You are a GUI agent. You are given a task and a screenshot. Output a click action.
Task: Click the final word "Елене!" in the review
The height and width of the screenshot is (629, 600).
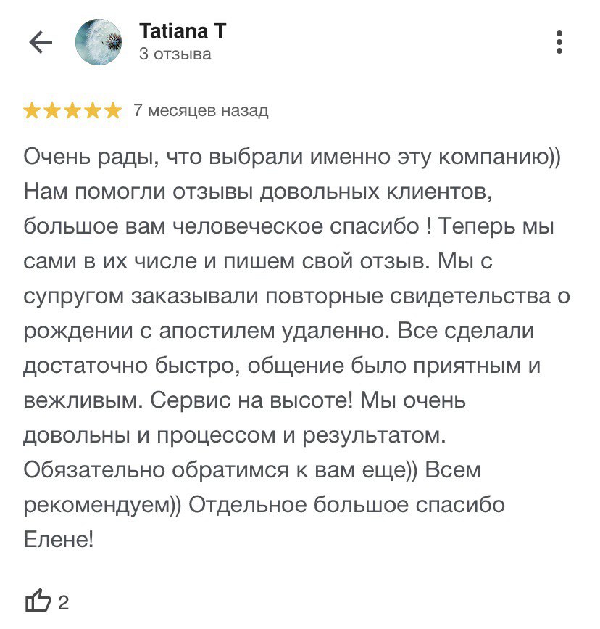pos(59,539)
